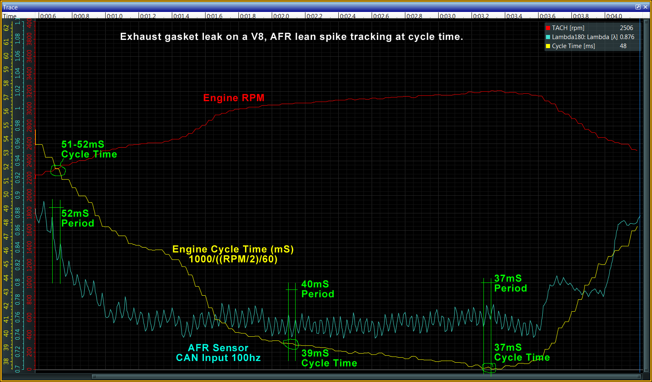This screenshot has height=382, width=652.
Task: Select the TACH [rpm] legend label
Action: (568, 28)
